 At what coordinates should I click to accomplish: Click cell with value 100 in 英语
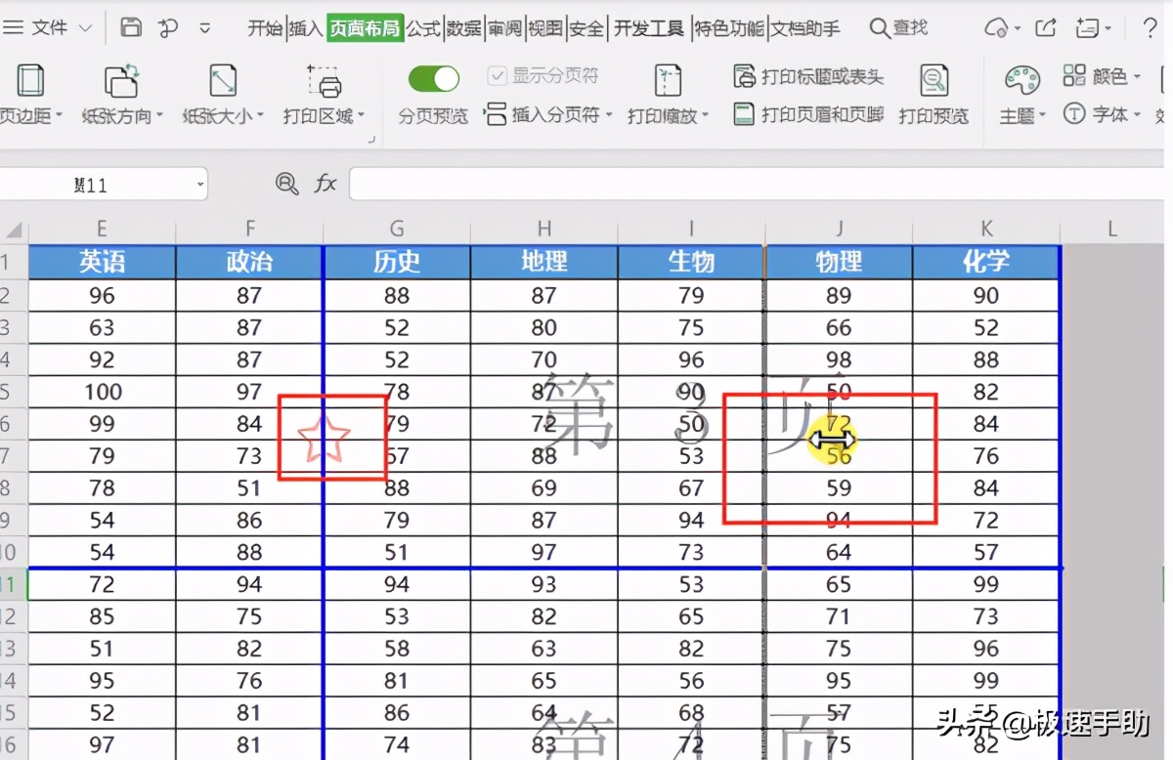[x=103, y=392]
